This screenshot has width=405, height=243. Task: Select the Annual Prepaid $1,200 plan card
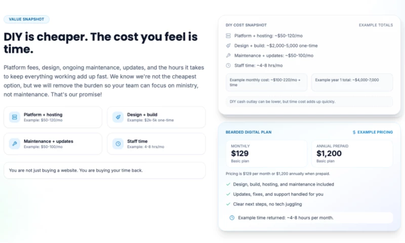pyautogui.click(x=352, y=153)
